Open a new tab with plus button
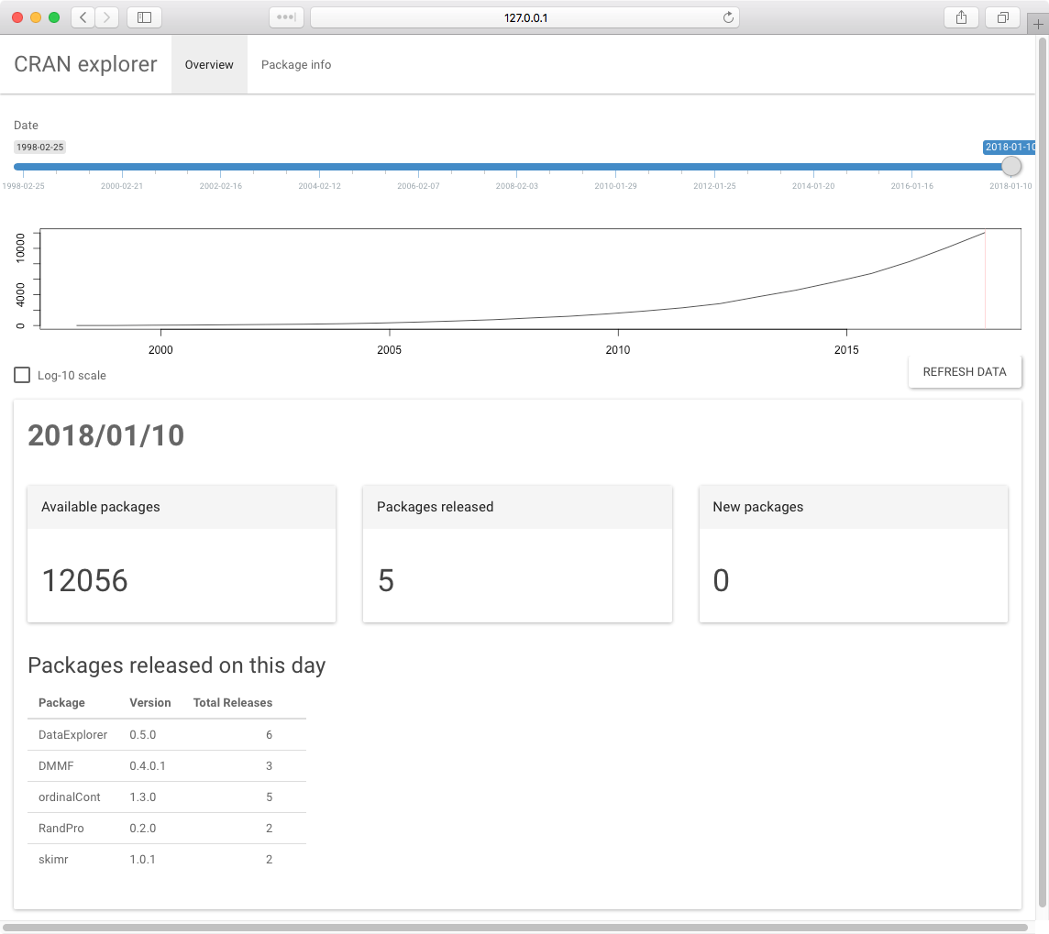Screen dimensions: 1049x934 [x=1038, y=25]
